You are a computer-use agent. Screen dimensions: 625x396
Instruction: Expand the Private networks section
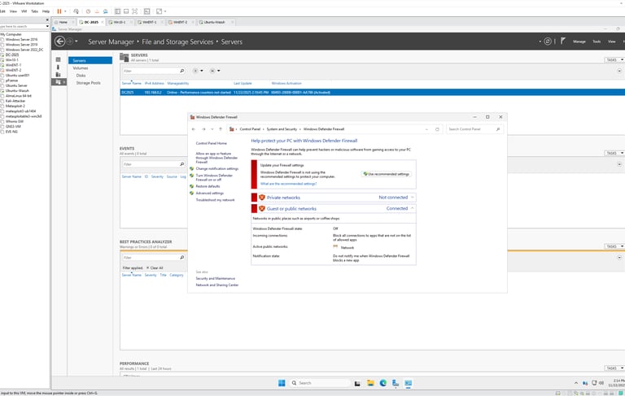[x=413, y=198]
